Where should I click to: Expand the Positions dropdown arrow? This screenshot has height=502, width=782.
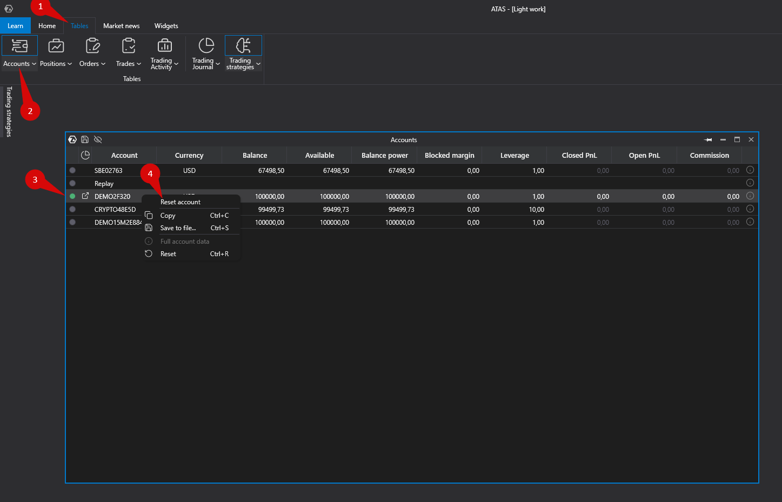coord(70,64)
